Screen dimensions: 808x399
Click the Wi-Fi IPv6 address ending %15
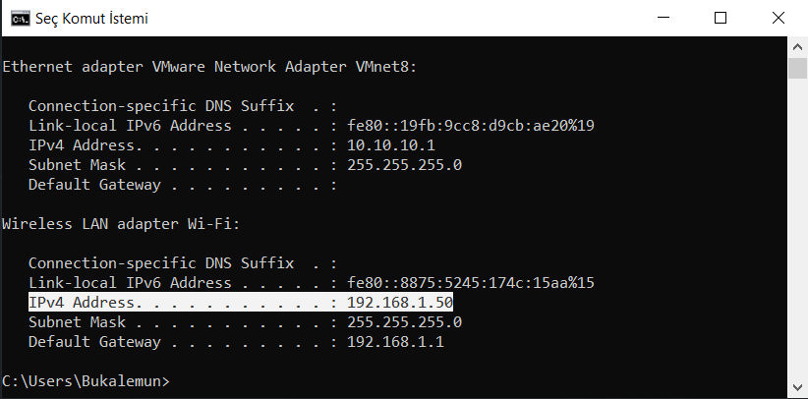471,282
